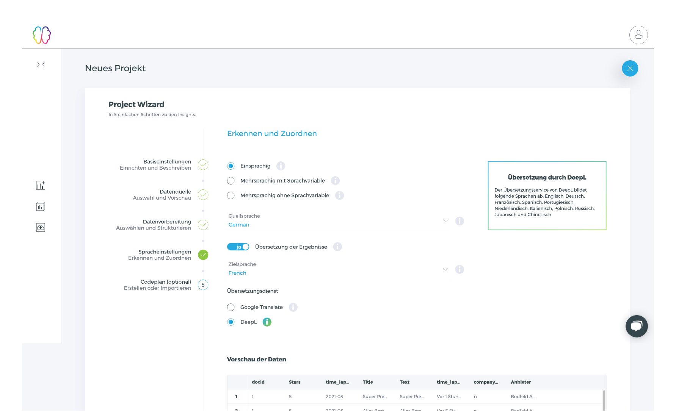Click the 'Bodfeld A...' cell in row 1
This screenshot has height=411, width=676.
pos(523,397)
